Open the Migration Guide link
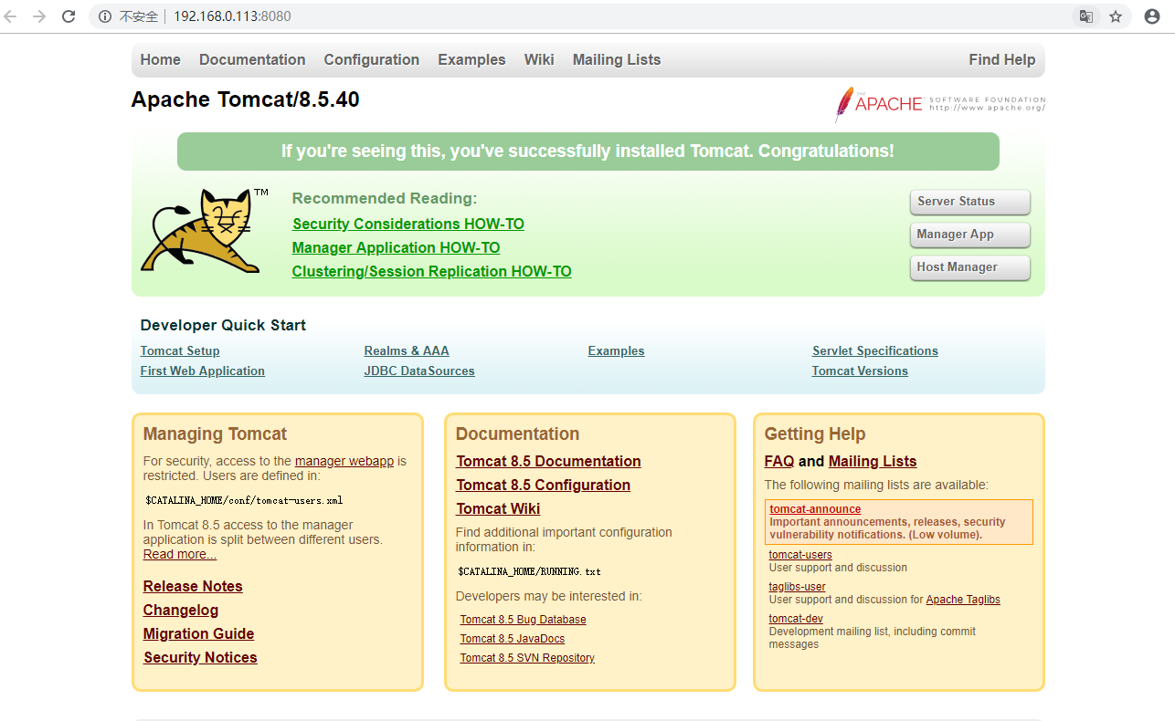Screen dimensions: 1175x721 (x=198, y=634)
